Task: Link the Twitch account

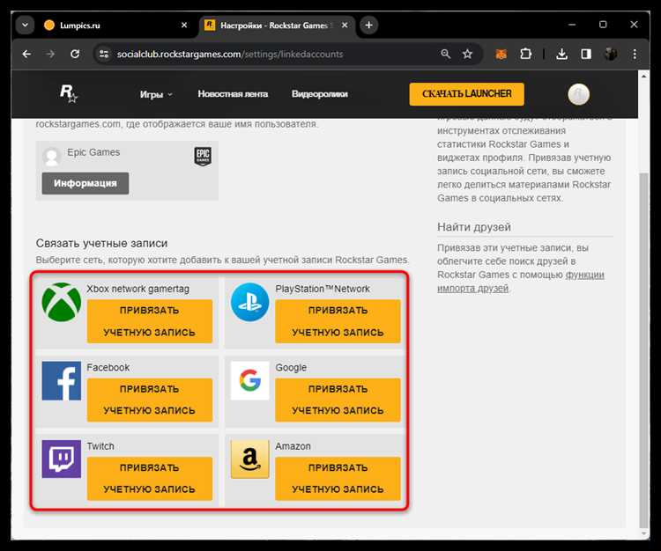Action: click(x=150, y=478)
